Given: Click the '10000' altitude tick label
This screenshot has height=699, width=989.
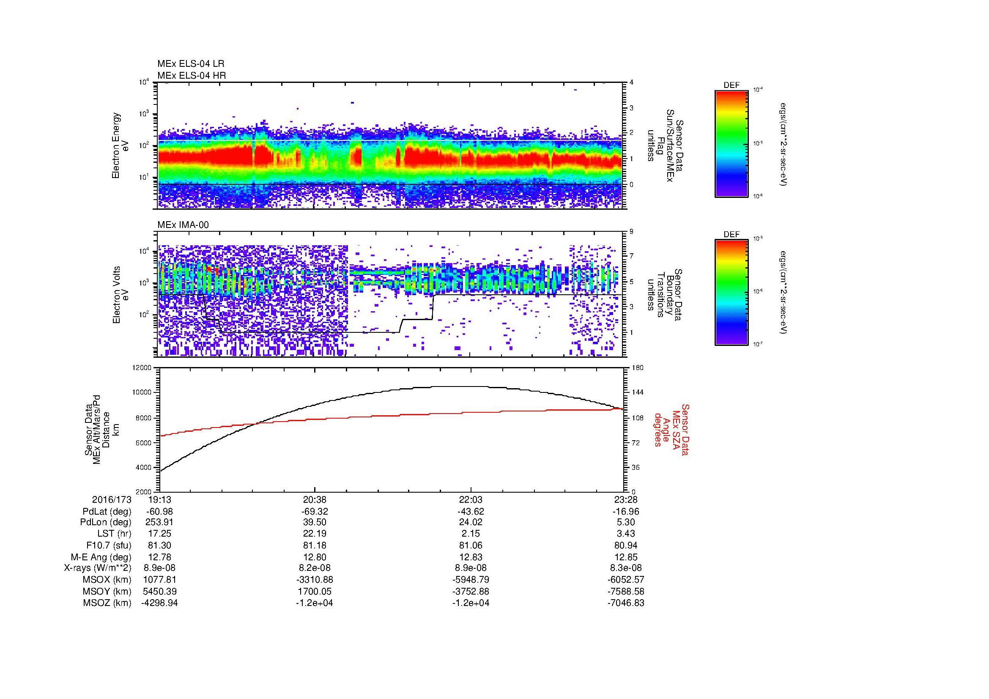Looking at the screenshot, I should (x=142, y=393).
